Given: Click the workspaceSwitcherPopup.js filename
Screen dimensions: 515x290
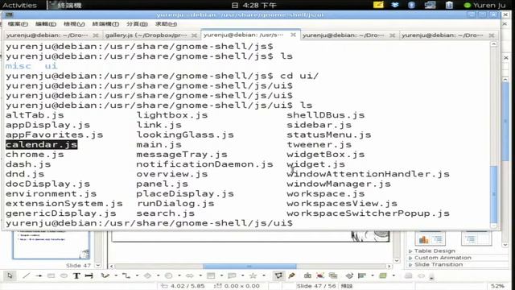Looking at the screenshot, I should coord(368,213).
